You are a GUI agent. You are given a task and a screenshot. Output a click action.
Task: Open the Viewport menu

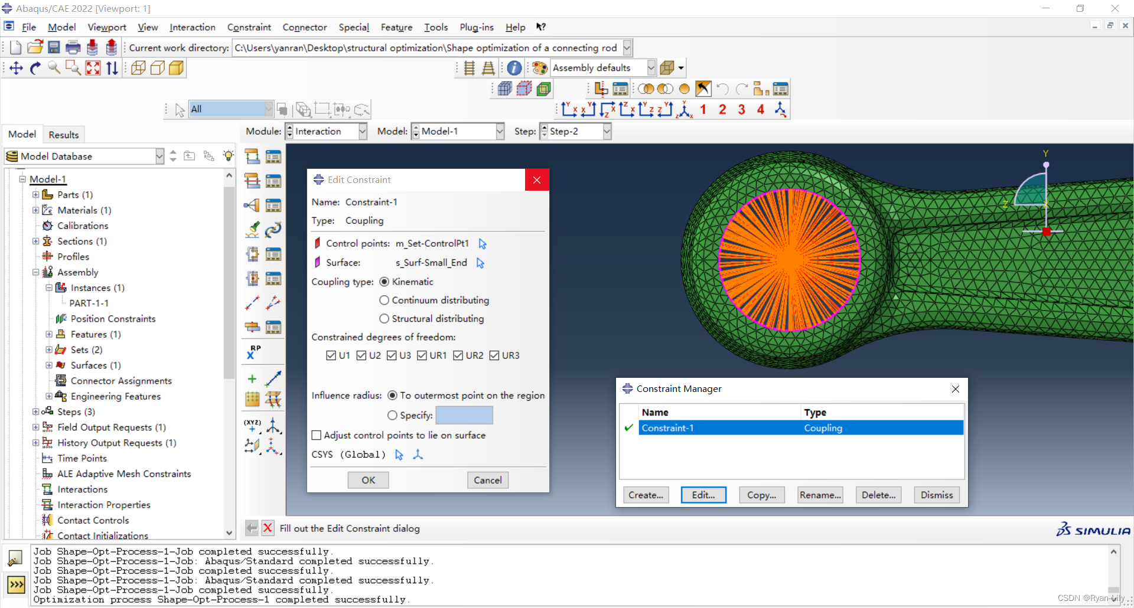107,27
